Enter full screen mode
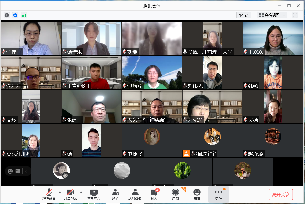The height and width of the screenshot is (204, 305). (x=295, y=15)
